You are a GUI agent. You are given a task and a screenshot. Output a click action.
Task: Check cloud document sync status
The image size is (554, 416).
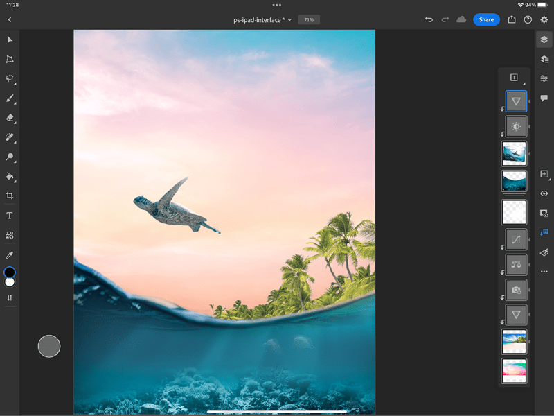click(x=461, y=20)
